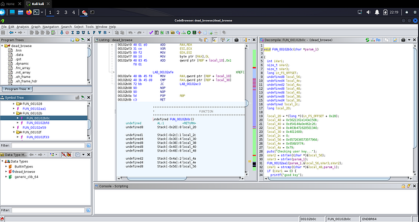419x222 pixels.
Task: Click the navigate back arrow in toolbar
Action: [x=11, y=32]
